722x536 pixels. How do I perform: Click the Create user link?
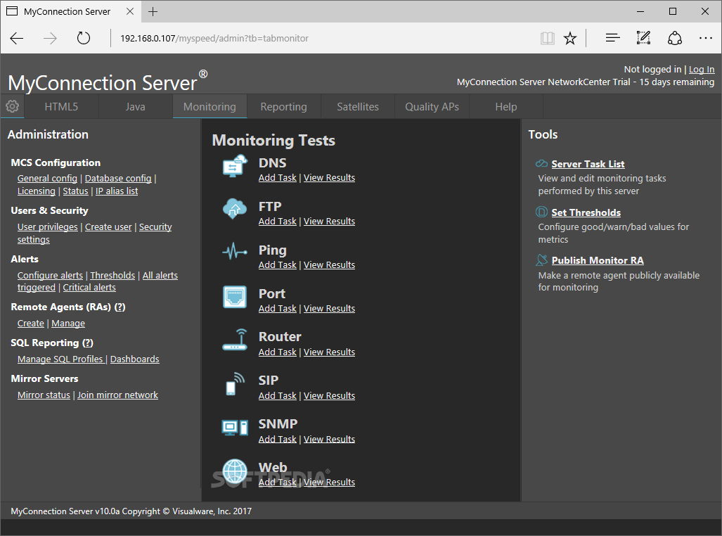(108, 226)
